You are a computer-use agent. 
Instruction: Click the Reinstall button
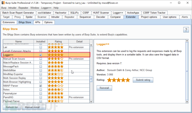(x=104, y=88)
